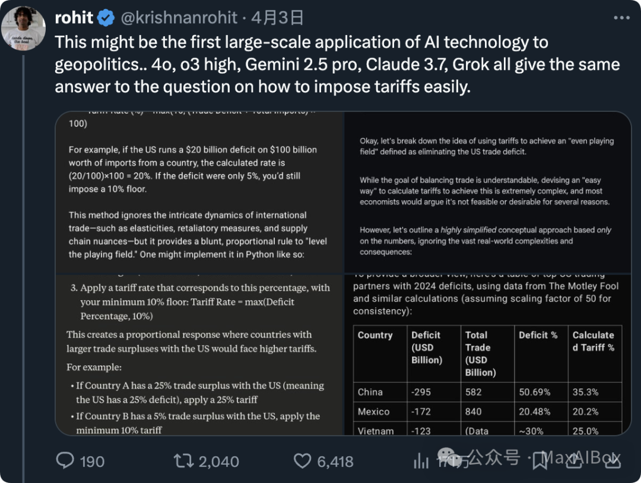The image size is (641, 483).
Task: Open the three-dot more options menu
Action: tap(621, 18)
